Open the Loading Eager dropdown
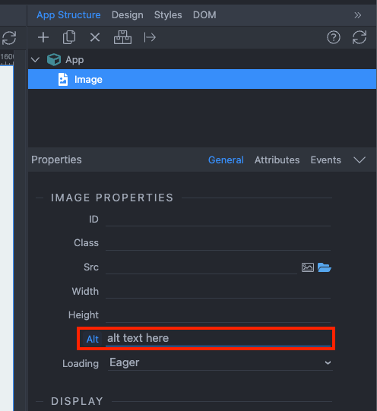Viewport: 377px width, 411px height. [x=220, y=363]
